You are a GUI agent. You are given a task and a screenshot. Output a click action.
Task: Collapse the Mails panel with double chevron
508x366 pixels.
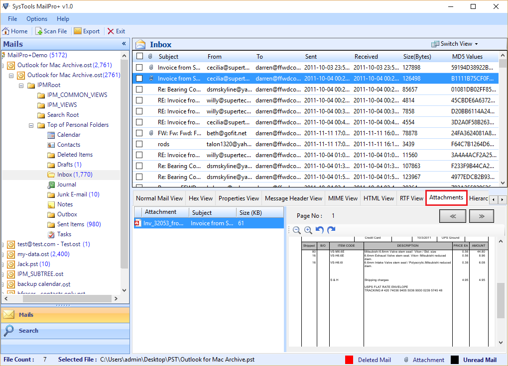tap(124, 43)
